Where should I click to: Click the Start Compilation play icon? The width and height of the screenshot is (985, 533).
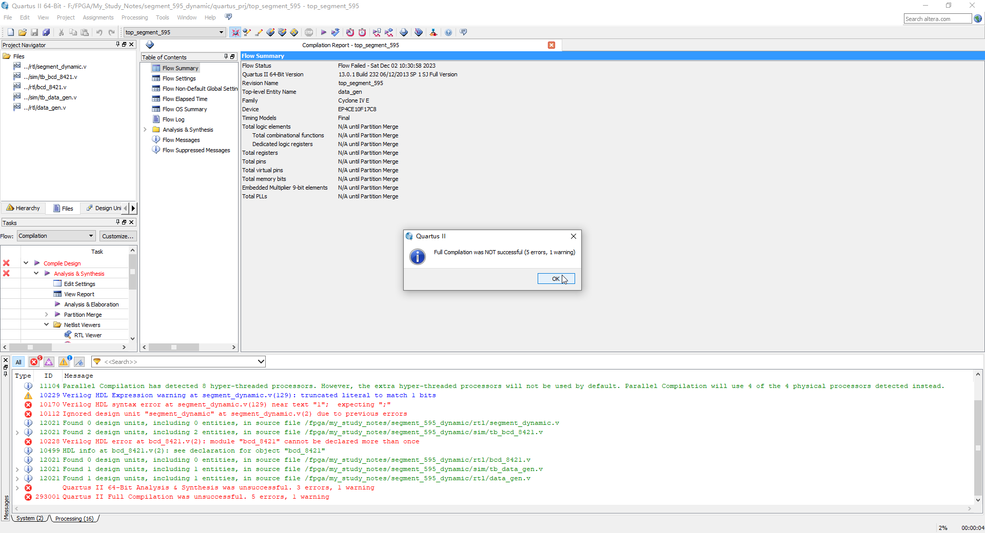(x=324, y=32)
